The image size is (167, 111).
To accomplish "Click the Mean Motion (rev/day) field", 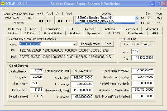I will (143, 77).
